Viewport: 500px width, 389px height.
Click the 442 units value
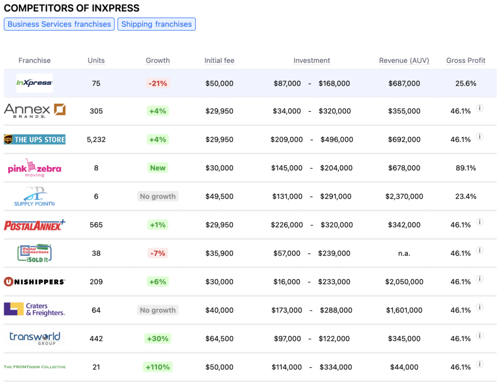(96, 339)
